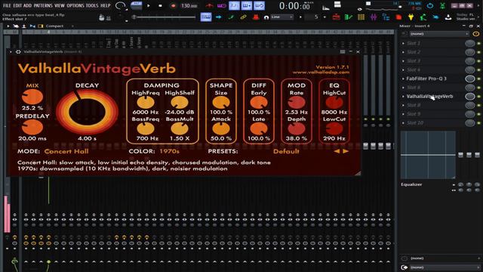Click the green render microphone icon
This screenshot has width=483, height=272.
coord(423,17)
